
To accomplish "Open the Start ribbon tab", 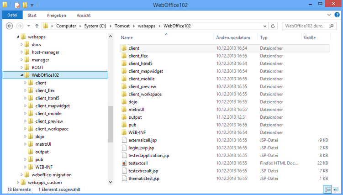I will tap(32, 16).
